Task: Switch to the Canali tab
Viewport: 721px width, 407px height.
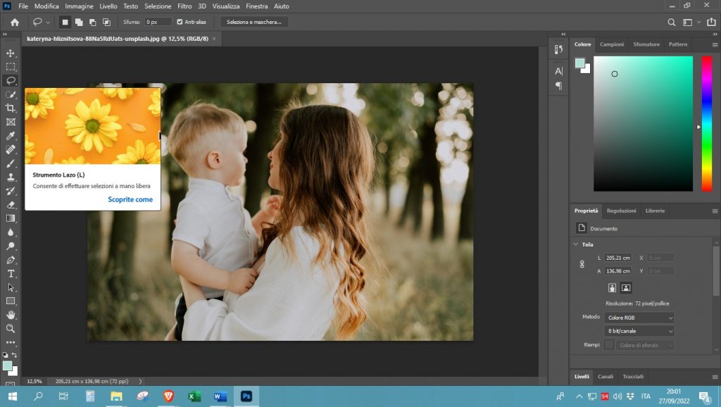Action: (x=605, y=377)
